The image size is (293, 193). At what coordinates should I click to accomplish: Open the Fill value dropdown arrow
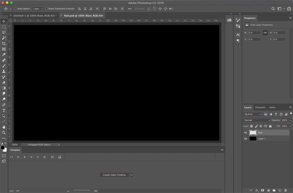tap(290, 126)
